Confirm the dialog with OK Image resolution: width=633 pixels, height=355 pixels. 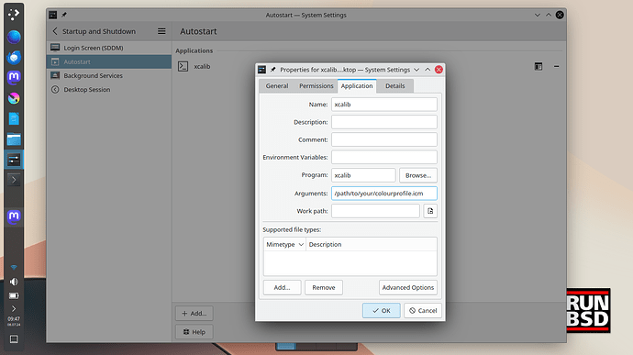tap(381, 311)
